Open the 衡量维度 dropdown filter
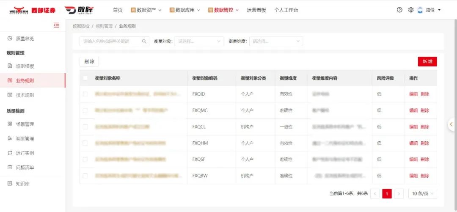 [276, 41]
